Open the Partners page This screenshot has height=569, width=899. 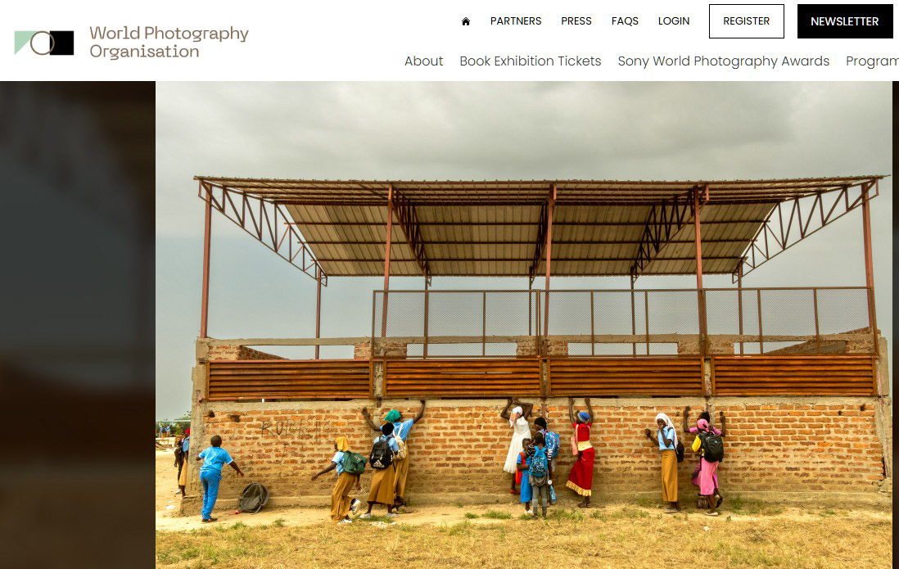[516, 21]
